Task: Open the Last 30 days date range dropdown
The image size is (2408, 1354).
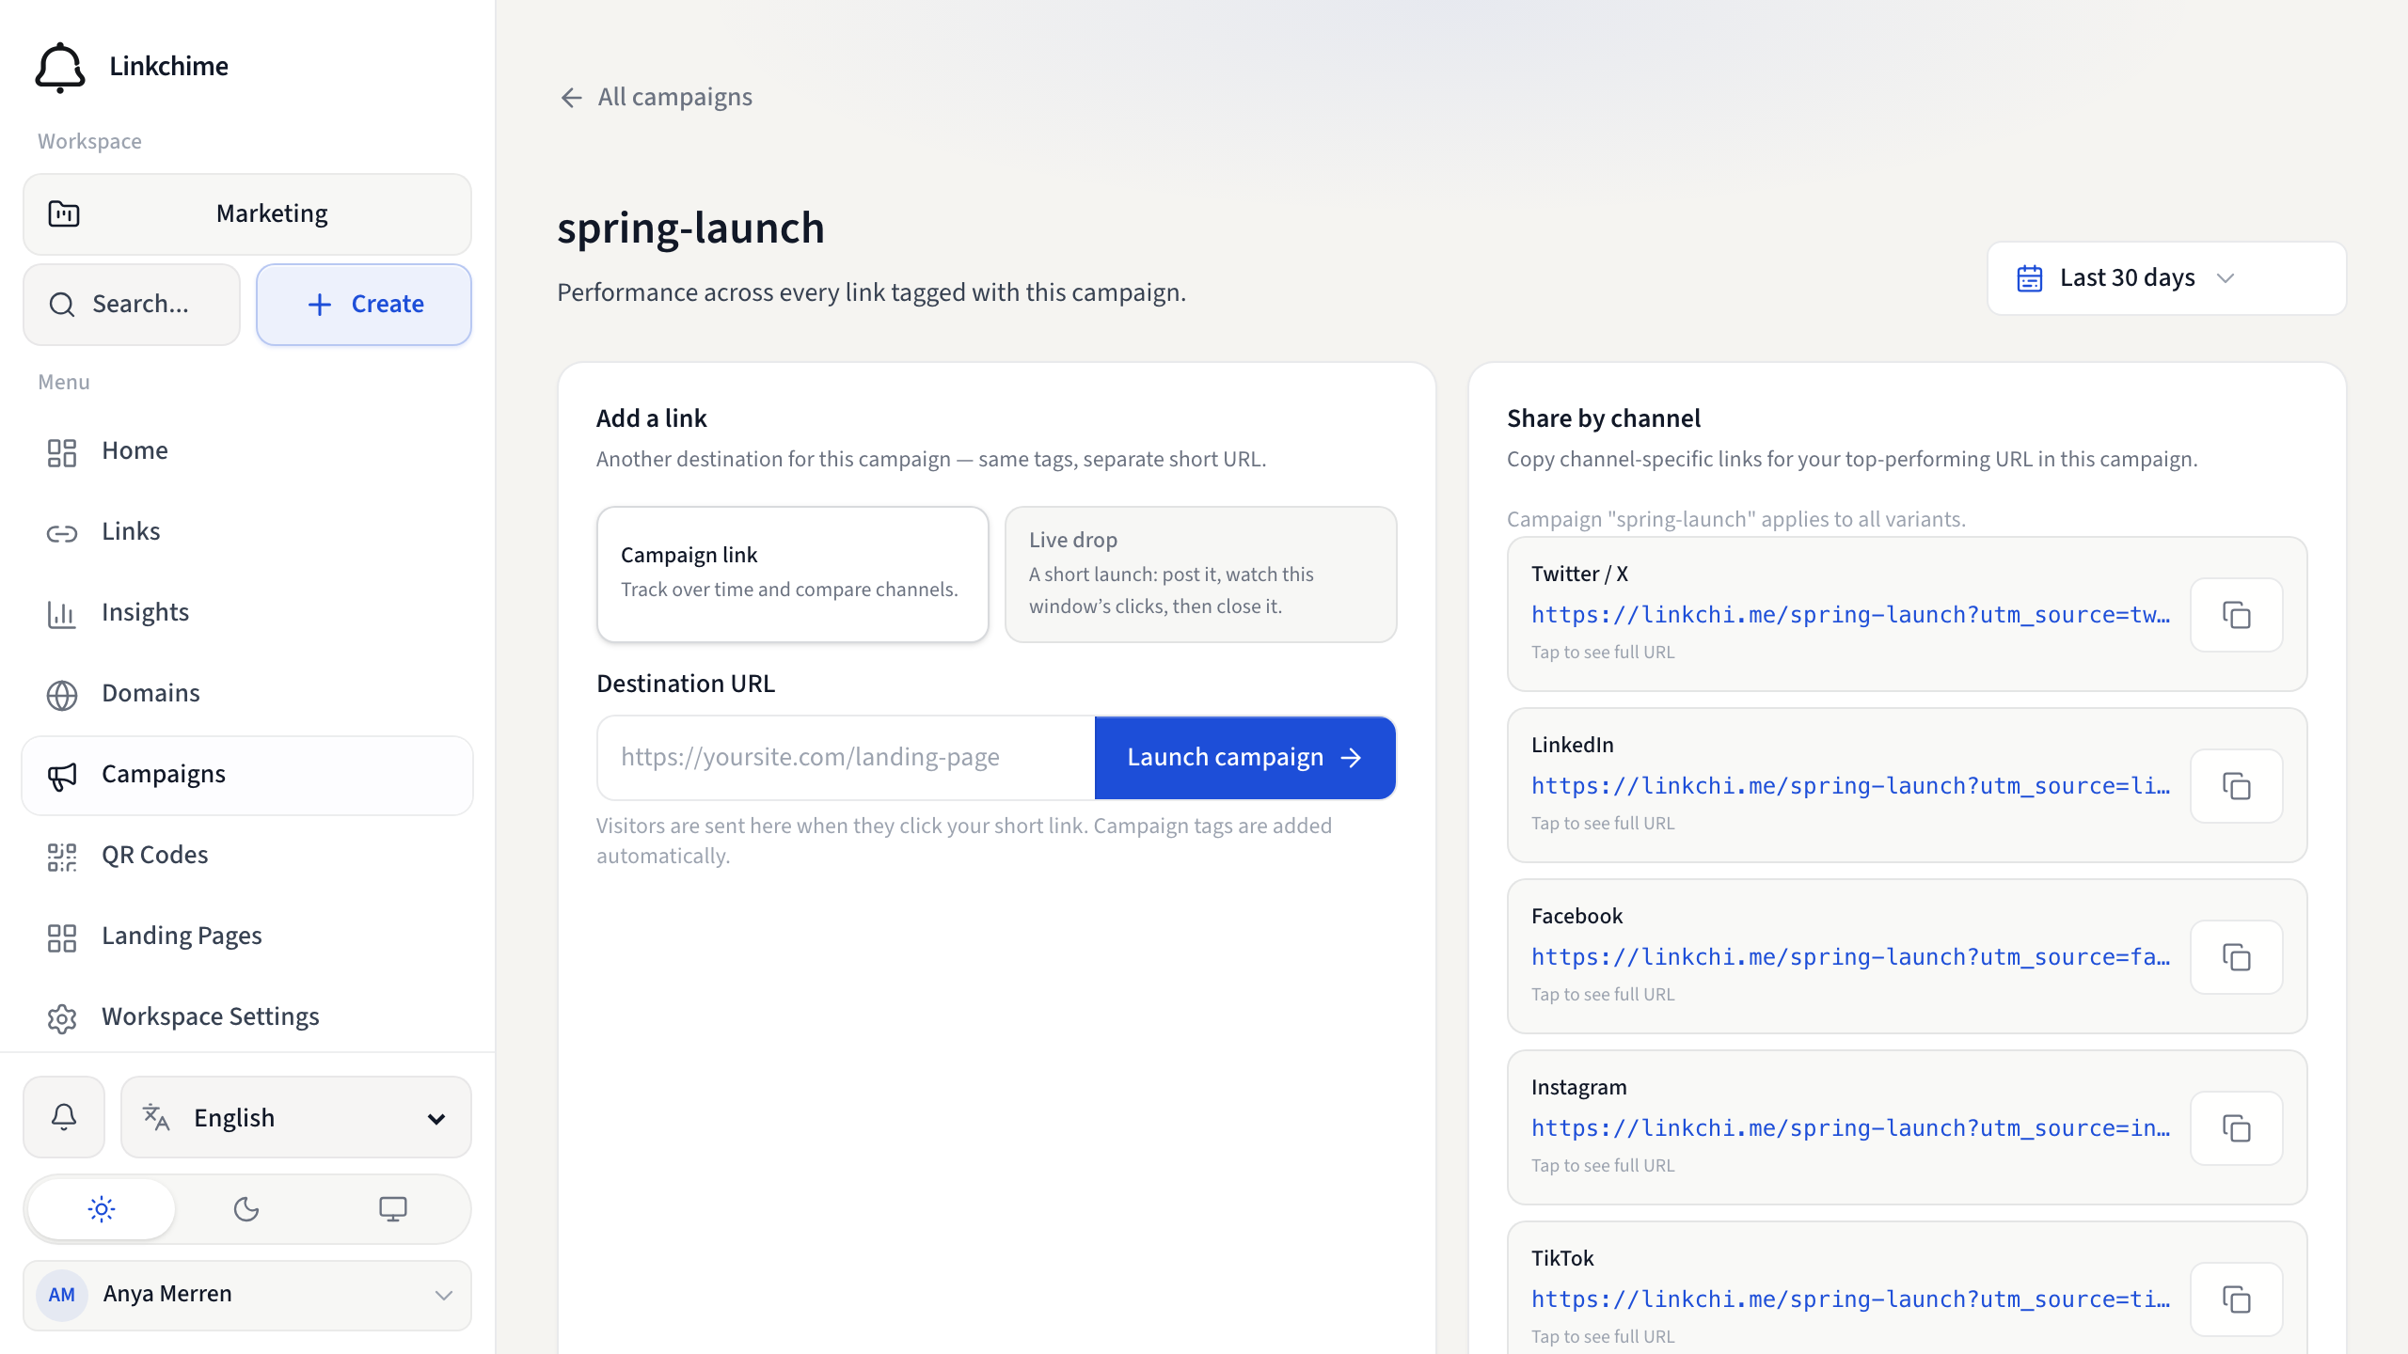Action: [2166, 278]
